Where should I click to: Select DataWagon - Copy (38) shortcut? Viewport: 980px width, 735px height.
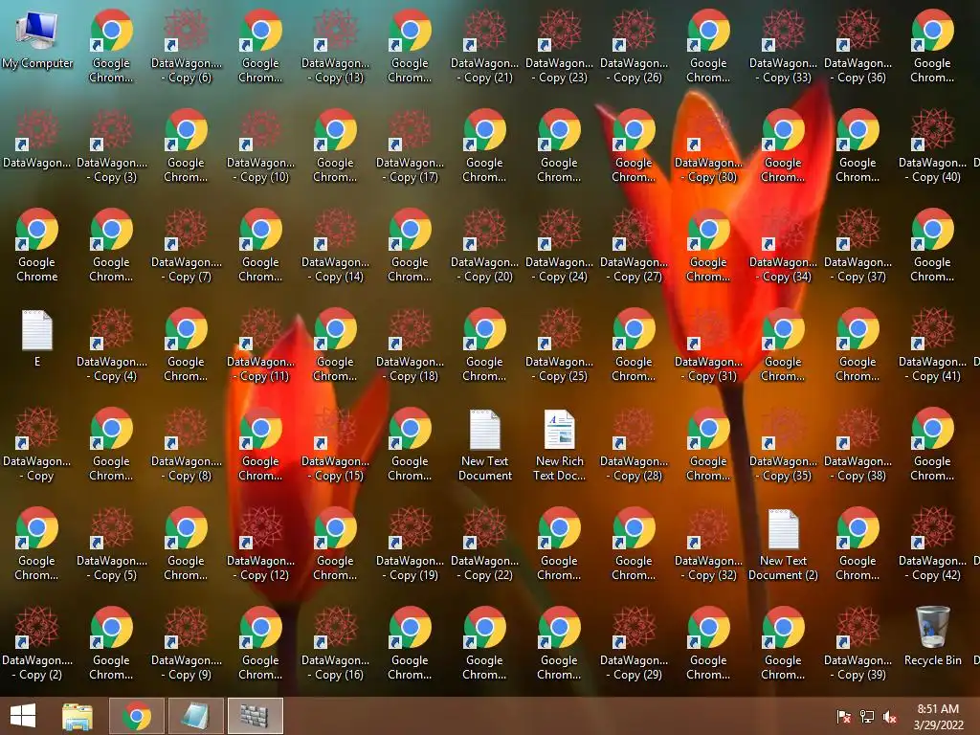click(858, 444)
